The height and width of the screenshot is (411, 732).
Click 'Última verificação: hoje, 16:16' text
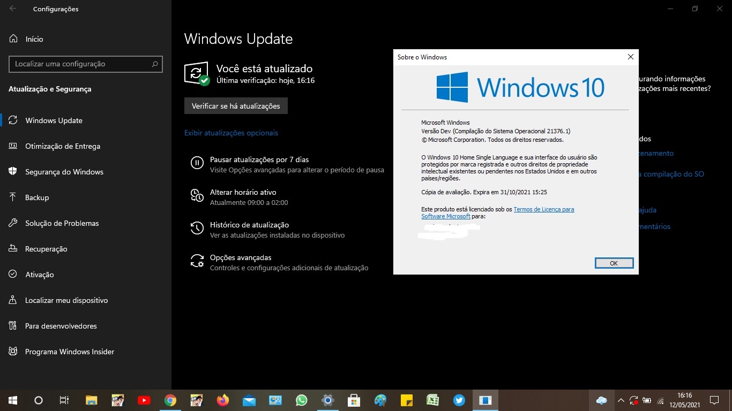pos(265,80)
